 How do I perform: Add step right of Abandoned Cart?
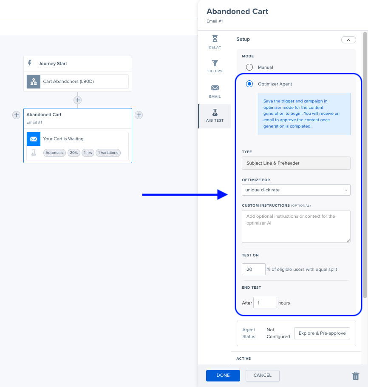coord(139,115)
